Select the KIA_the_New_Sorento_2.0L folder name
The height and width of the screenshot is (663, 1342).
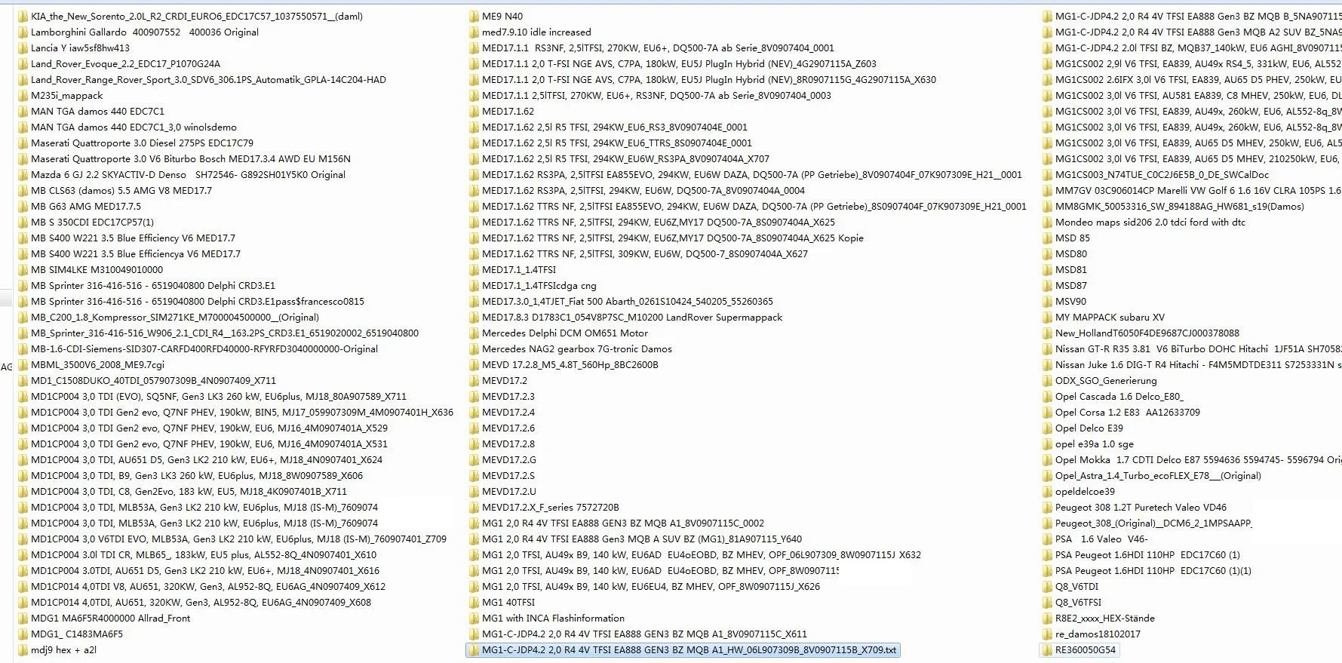tap(197, 17)
